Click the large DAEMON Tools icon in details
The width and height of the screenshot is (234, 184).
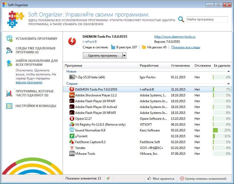tap(72, 41)
